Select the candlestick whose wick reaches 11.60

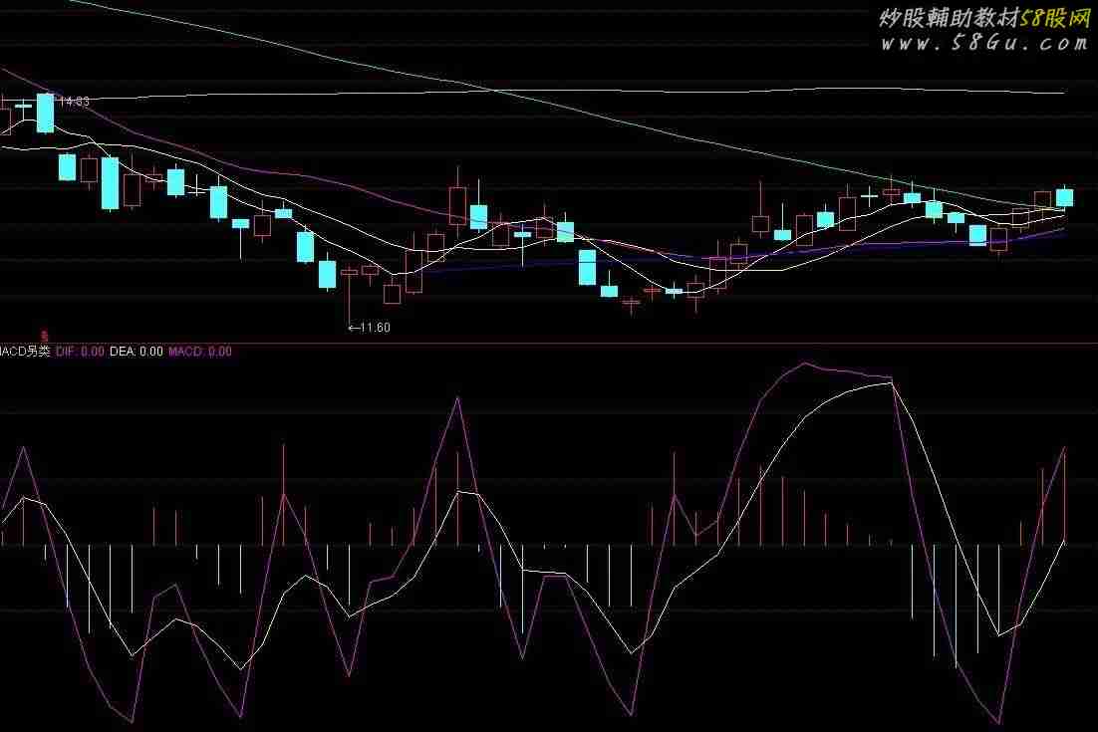point(349,298)
